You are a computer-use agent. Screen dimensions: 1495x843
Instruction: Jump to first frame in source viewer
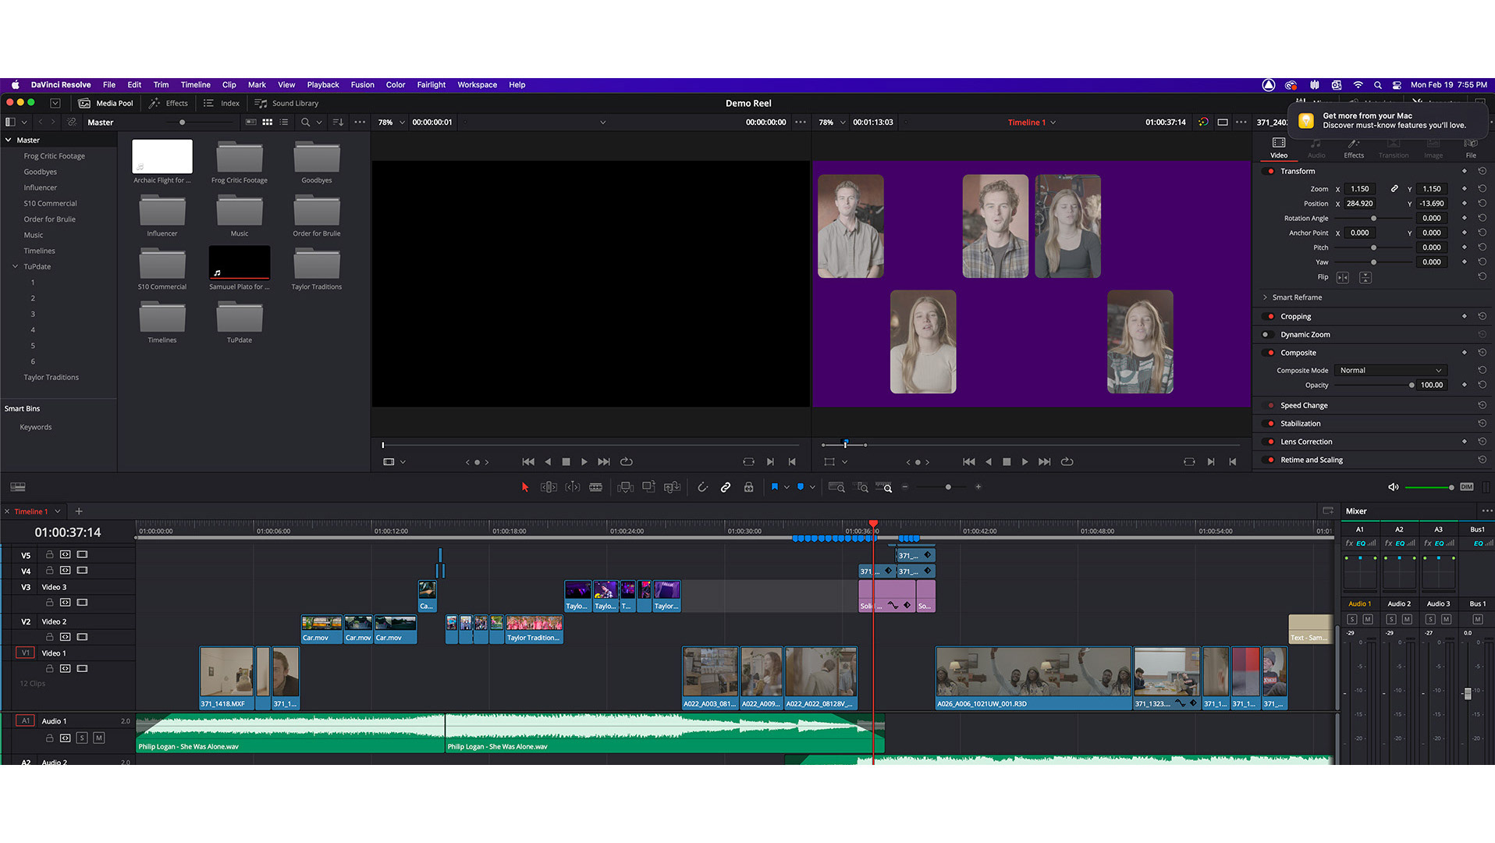coord(528,462)
